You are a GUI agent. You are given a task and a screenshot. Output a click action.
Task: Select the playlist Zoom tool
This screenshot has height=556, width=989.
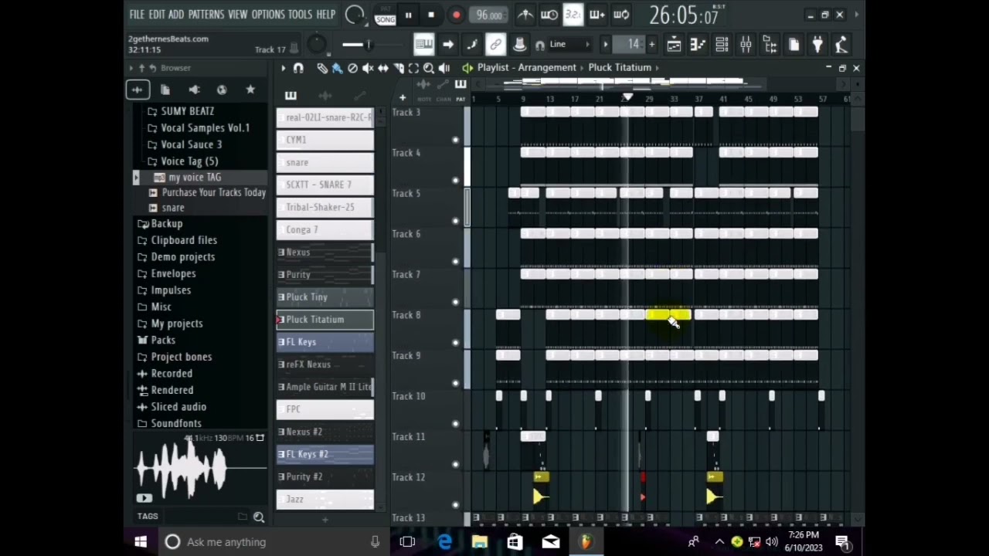point(429,69)
